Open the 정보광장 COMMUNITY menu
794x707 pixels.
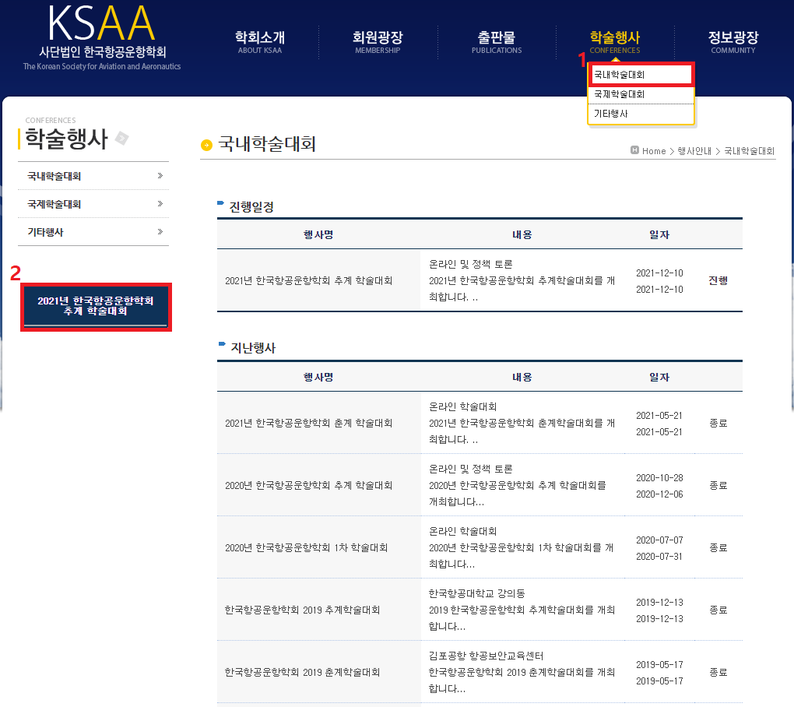733,42
